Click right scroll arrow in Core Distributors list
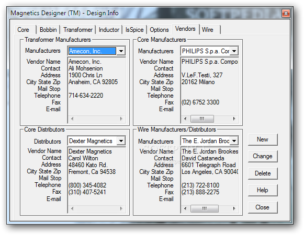This screenshot has height=235, width=304. tap(121, 208)
